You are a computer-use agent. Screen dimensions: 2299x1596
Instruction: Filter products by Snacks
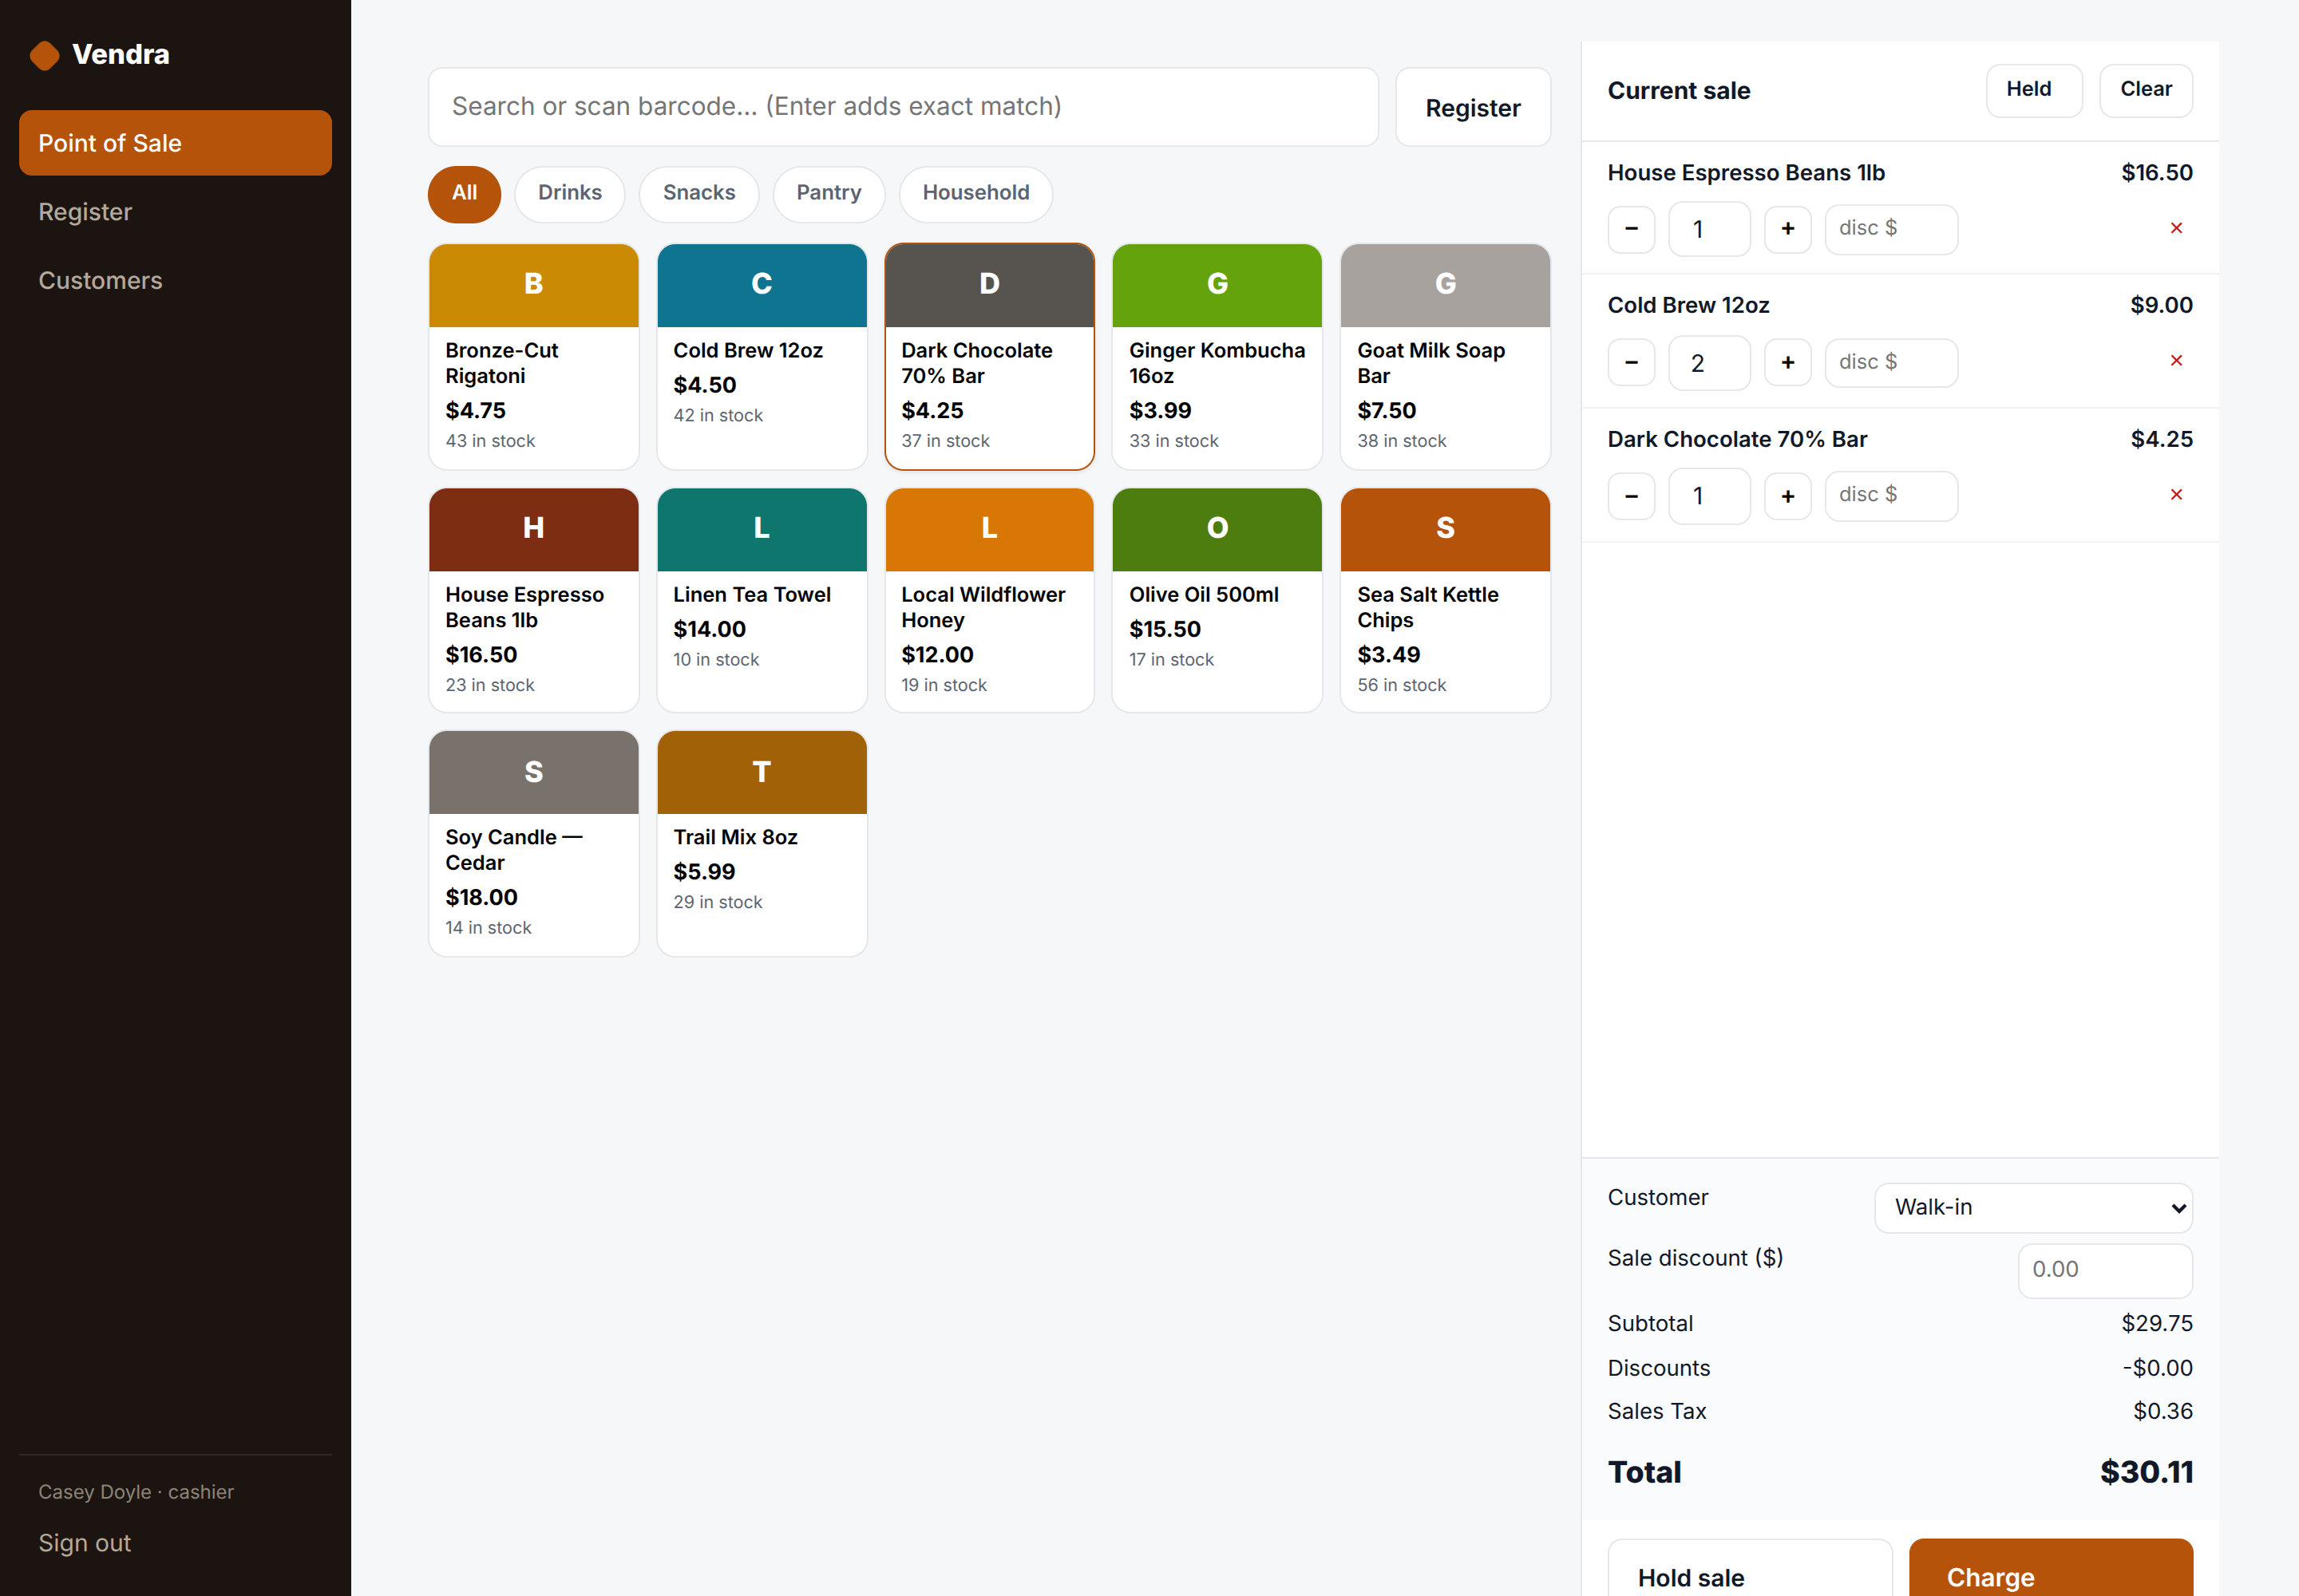(x=698, y=194)
